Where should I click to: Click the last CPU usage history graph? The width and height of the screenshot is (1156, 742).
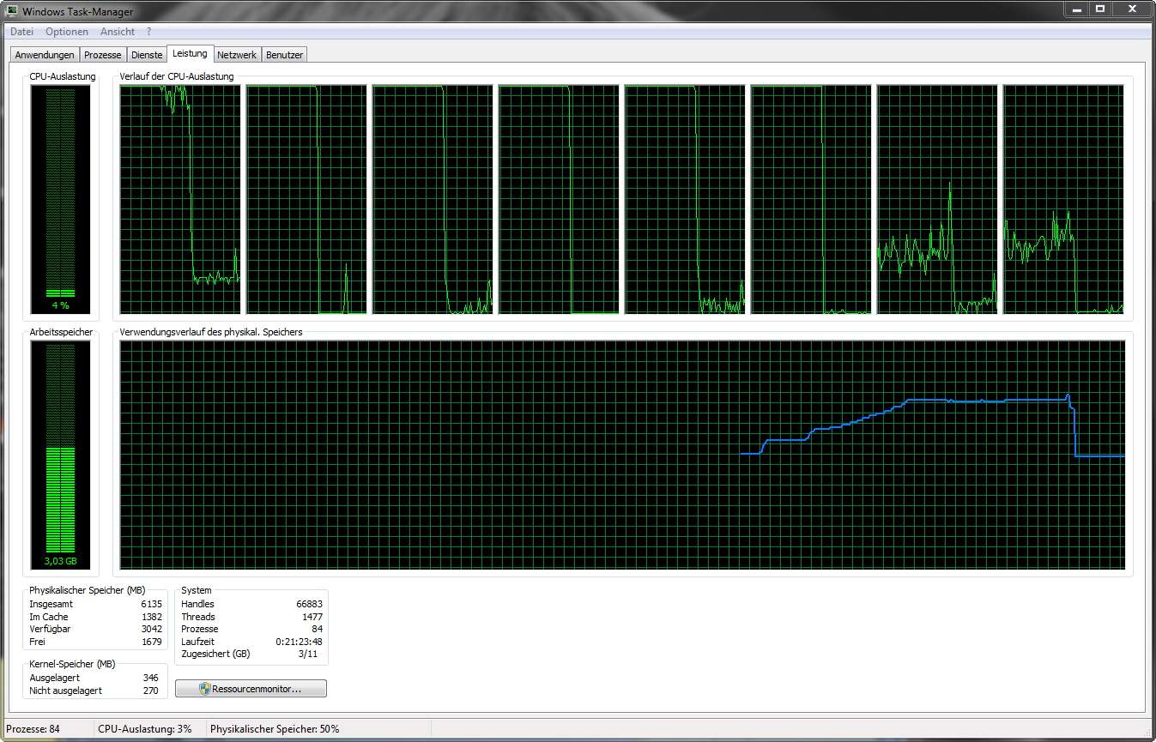1063,199
